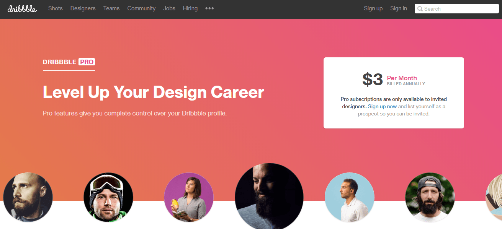Open the Shots menu item
502x229 pixels.
pos(56,8)
